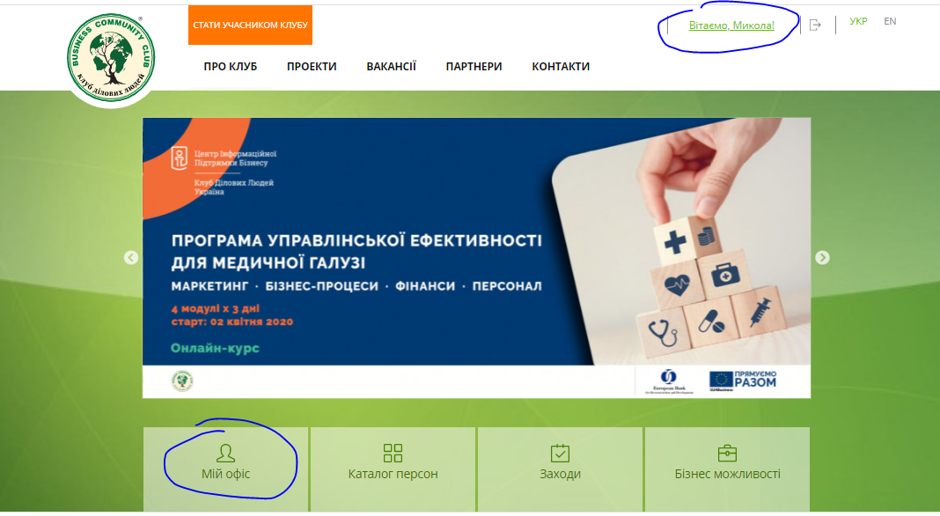
Task: Click the EU Прямуємо разом logo
Action: coord(743,381)
